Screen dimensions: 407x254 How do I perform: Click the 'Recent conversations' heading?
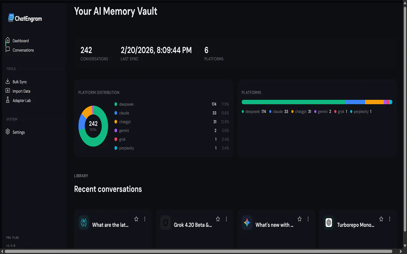[108, 189]
